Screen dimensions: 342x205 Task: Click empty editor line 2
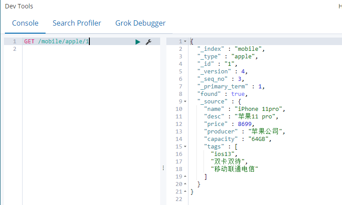coord(91,49)
